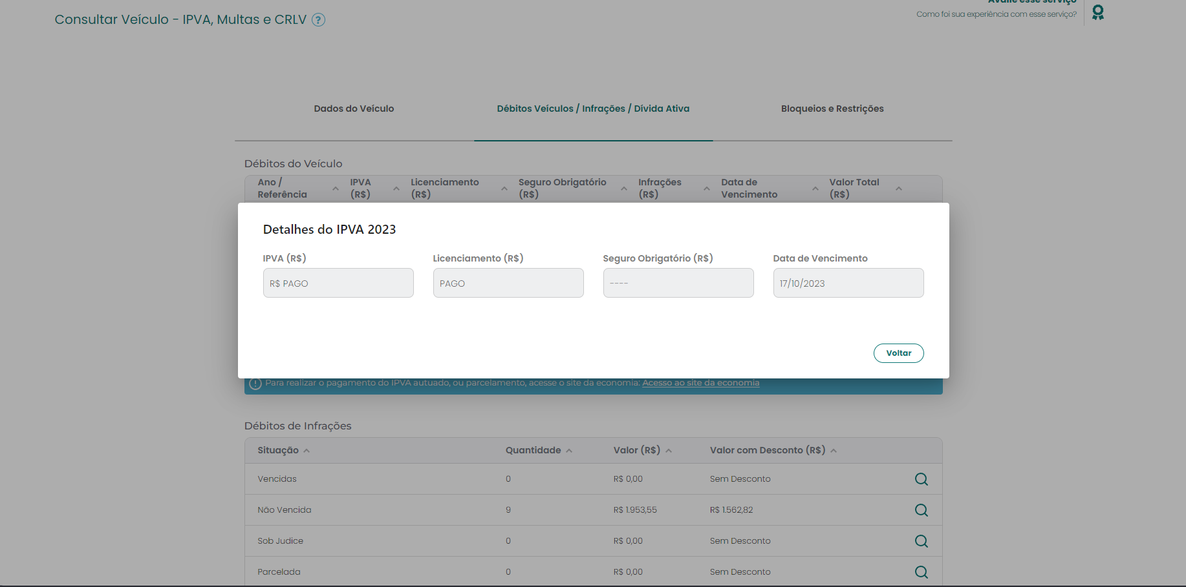Click the help question mark icon by the title
This screenshot has width=1186, height=587.
(318, 20)
